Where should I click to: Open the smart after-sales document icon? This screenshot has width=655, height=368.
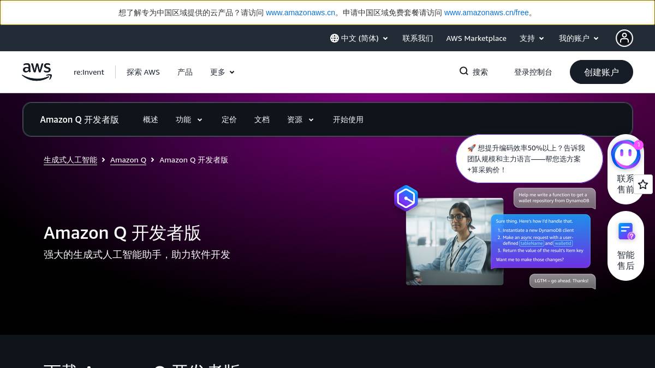[x=626, y=232]
